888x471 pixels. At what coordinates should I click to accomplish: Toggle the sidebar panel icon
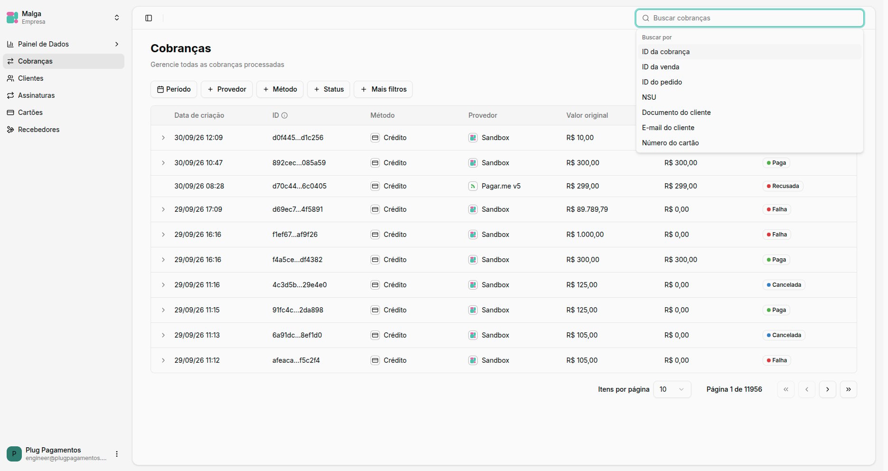tap(149, 18)
